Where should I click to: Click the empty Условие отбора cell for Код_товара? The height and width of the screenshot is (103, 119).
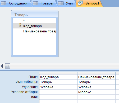(58, 92)
